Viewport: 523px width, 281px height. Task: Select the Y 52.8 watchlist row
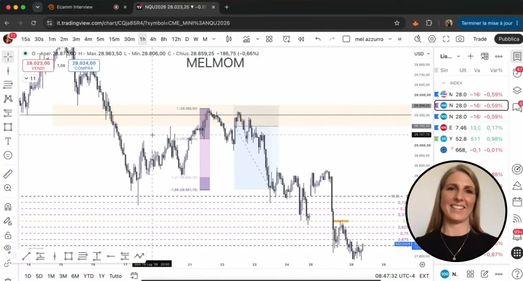pos(471,139)
